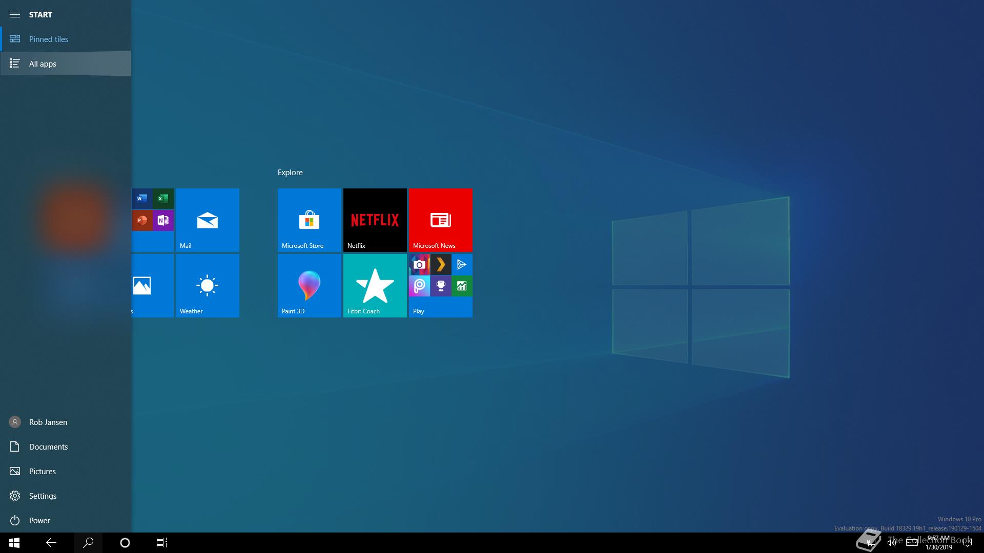Launch the Paint 3D tile

pyautogui.click(x=310, y=286)
